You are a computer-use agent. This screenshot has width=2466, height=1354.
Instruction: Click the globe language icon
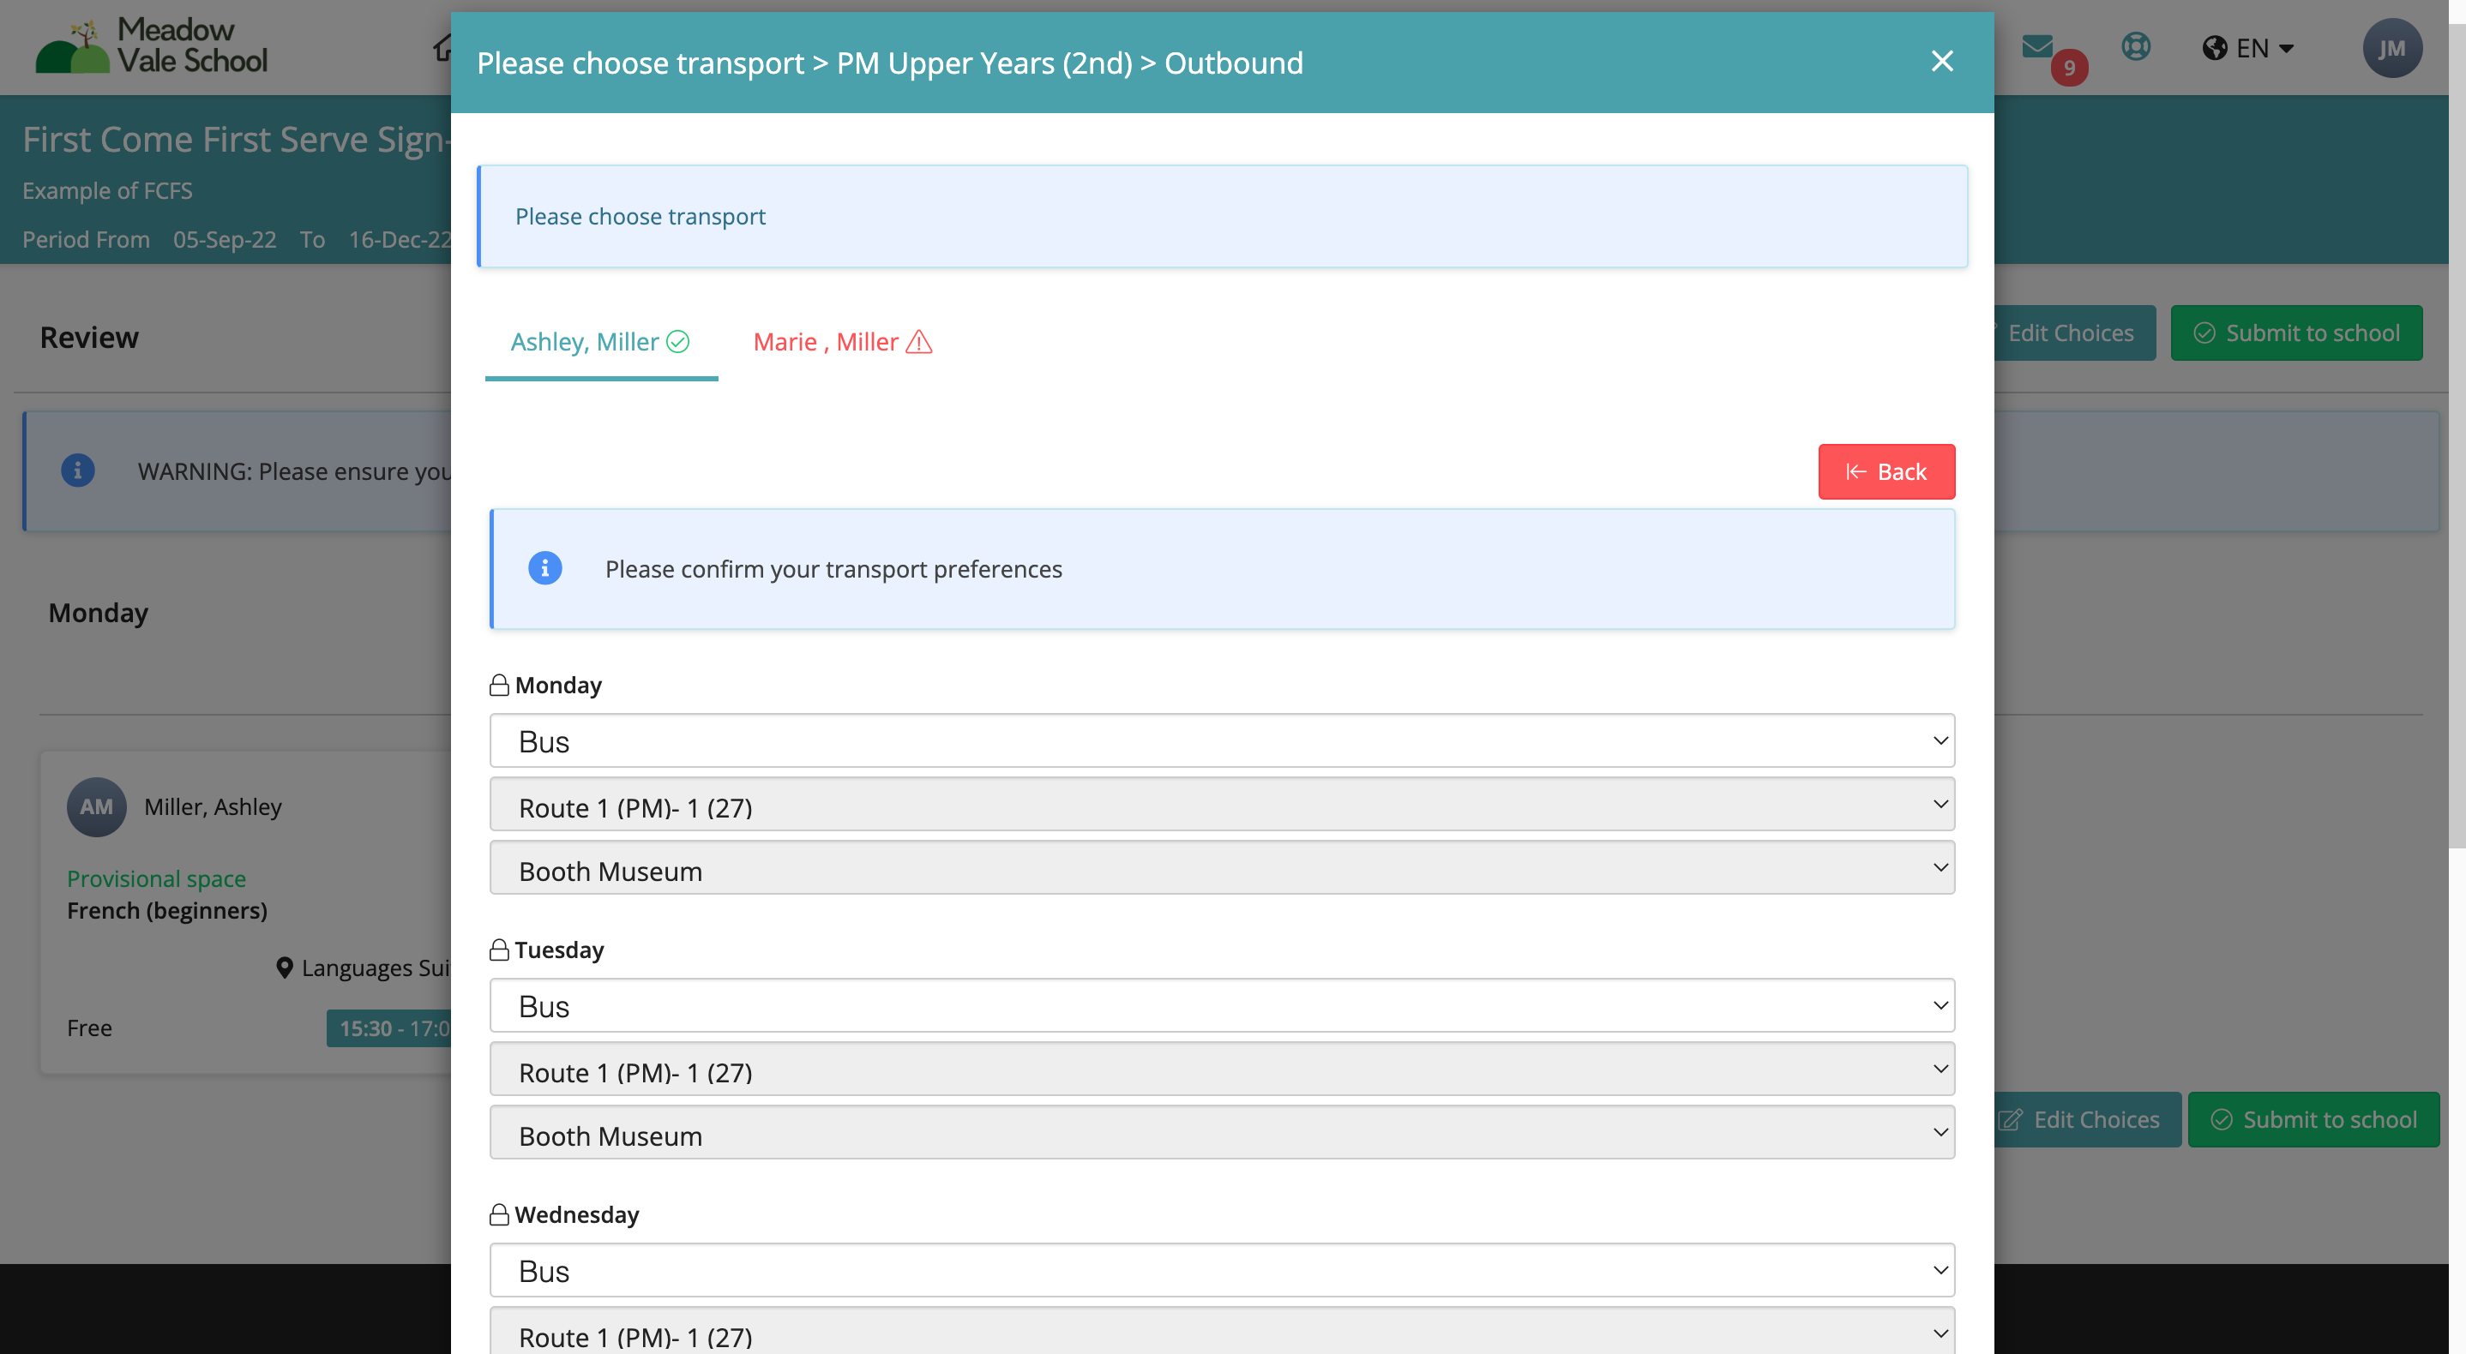coord(2214,48)
